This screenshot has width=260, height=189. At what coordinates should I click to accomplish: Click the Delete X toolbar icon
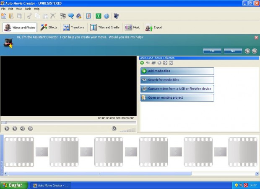[53, 16]
